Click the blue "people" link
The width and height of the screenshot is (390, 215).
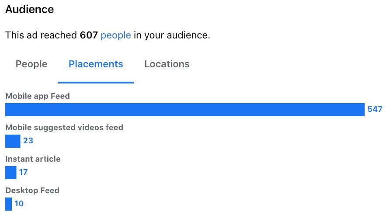tap(116, 35)
